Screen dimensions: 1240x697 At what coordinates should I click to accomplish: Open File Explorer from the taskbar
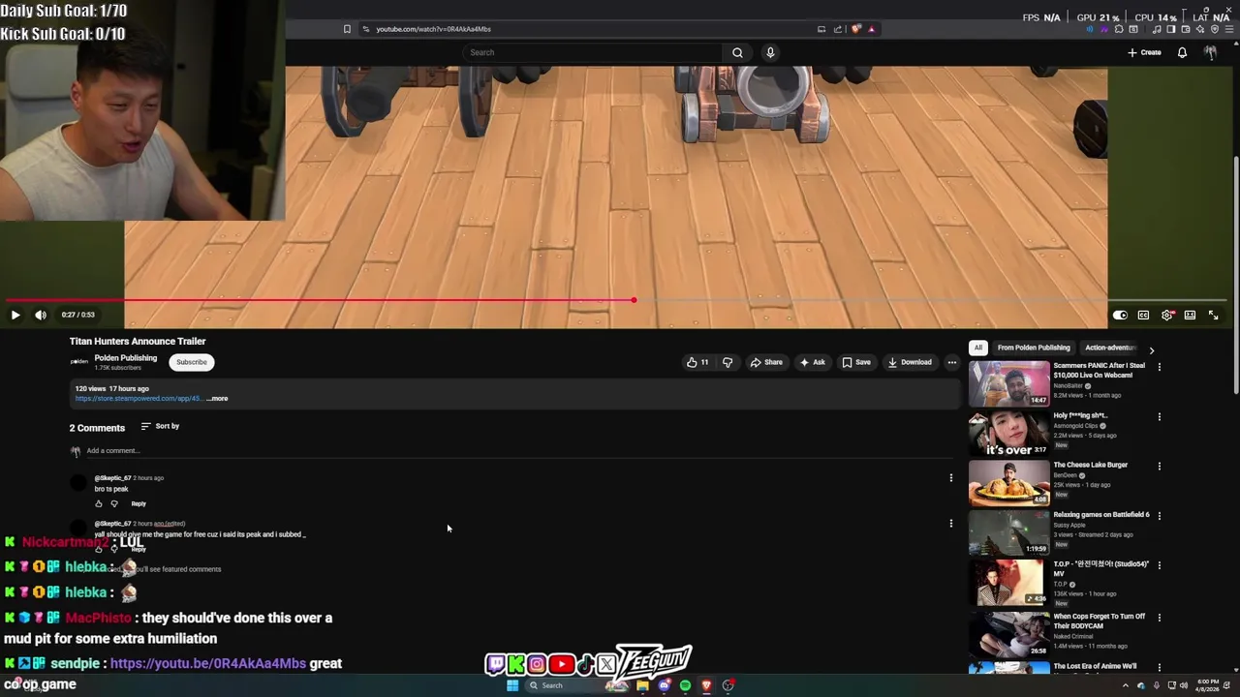[x=642, y=685]
